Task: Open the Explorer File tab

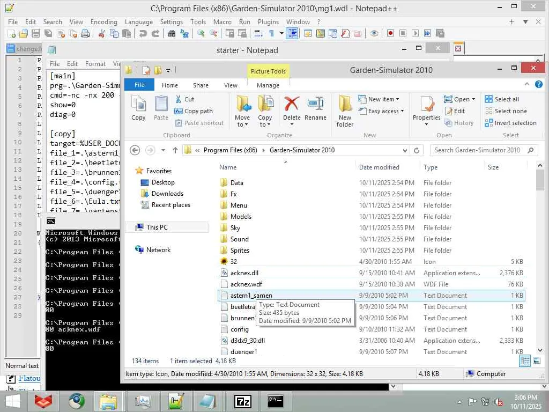Action: pyautogui.click(x=139, y=85)
